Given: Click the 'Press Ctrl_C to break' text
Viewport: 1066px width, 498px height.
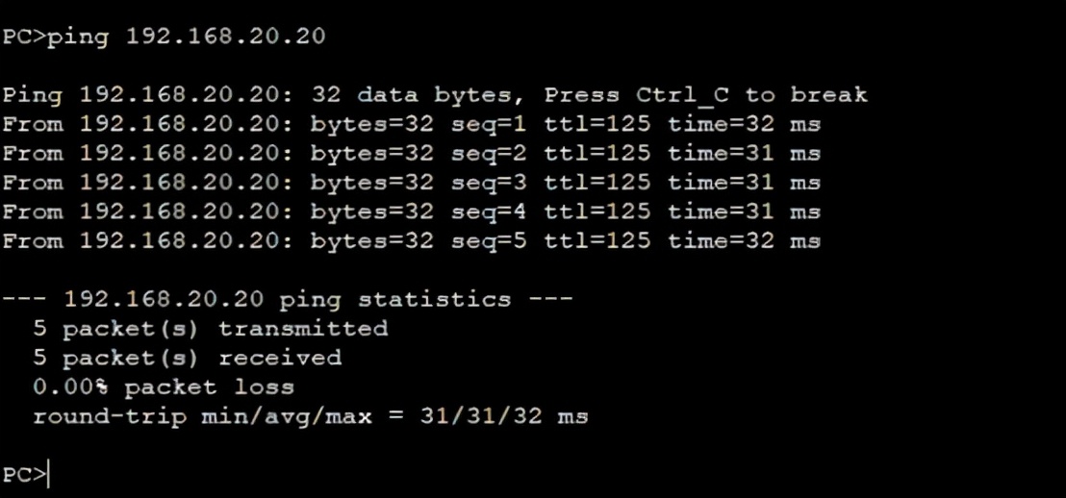Looking at the screenshot, I should point(705,94).
